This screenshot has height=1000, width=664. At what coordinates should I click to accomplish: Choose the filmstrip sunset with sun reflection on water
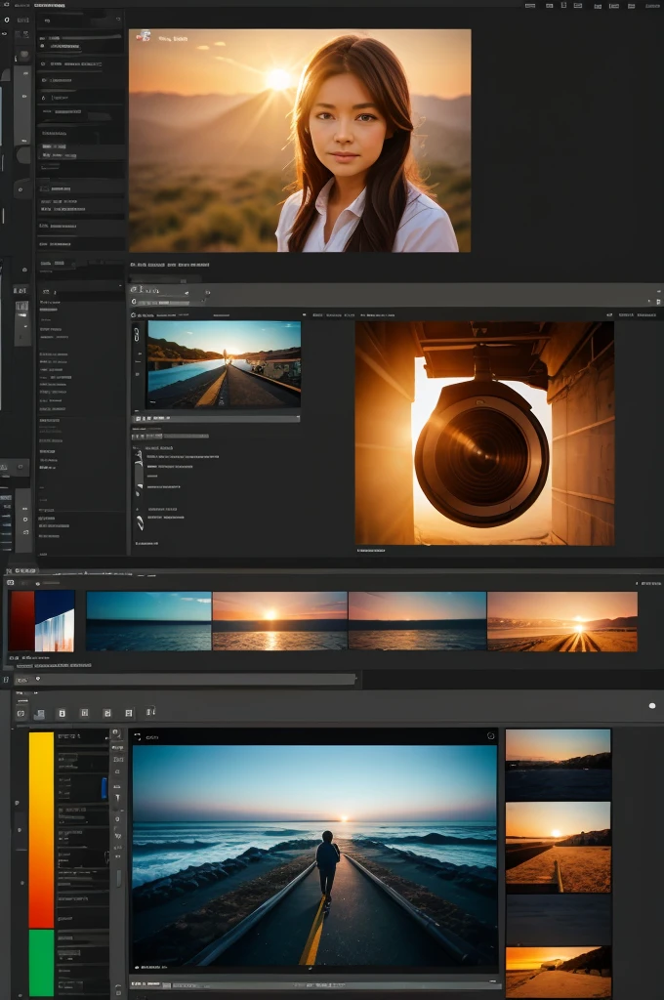280,620
